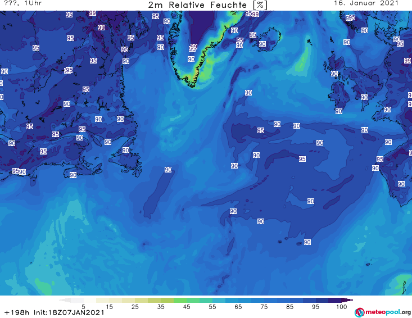This screenshot has width=412, height=318.
Task: Click the "???, 1Uhr" time label
Action: click(23, 3)
